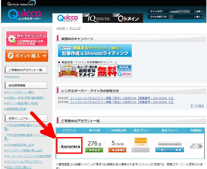Image resolution: width=207 pixels, height=169 pixels.
Task: Click the wrench settings icon for kurorera
Action: [x=192, y=146]
